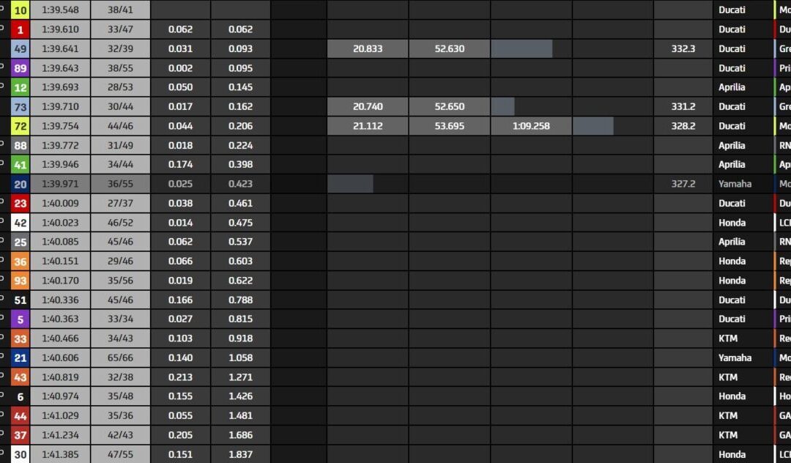Select the 1:09.258 sector time for rider 72

coord(531,126)
